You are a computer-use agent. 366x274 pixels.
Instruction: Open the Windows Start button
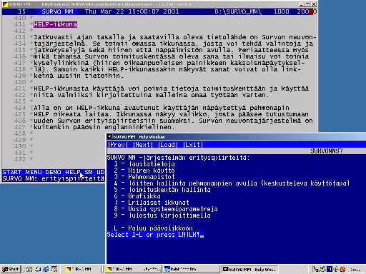click(x=11, y=269)
